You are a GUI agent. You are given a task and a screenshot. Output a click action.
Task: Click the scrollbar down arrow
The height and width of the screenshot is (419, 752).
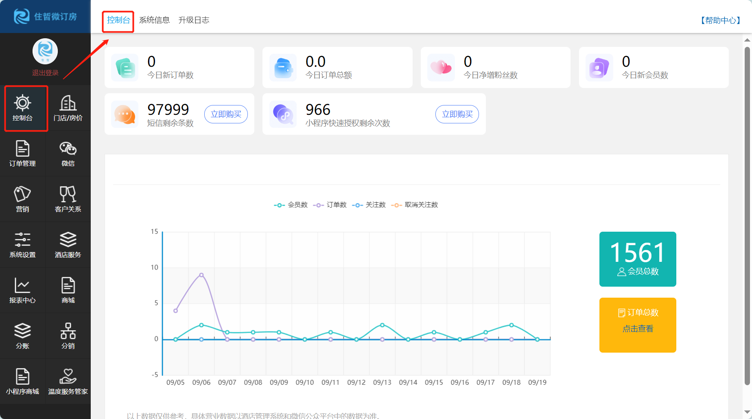747,412
